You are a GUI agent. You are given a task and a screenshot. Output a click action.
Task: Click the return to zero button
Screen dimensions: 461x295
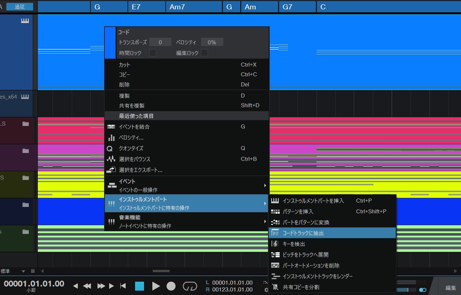[123, 286]
